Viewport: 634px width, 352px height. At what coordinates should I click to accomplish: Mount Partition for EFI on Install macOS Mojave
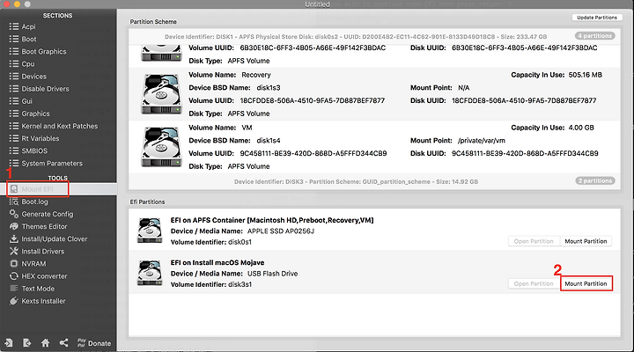(586, 283)
